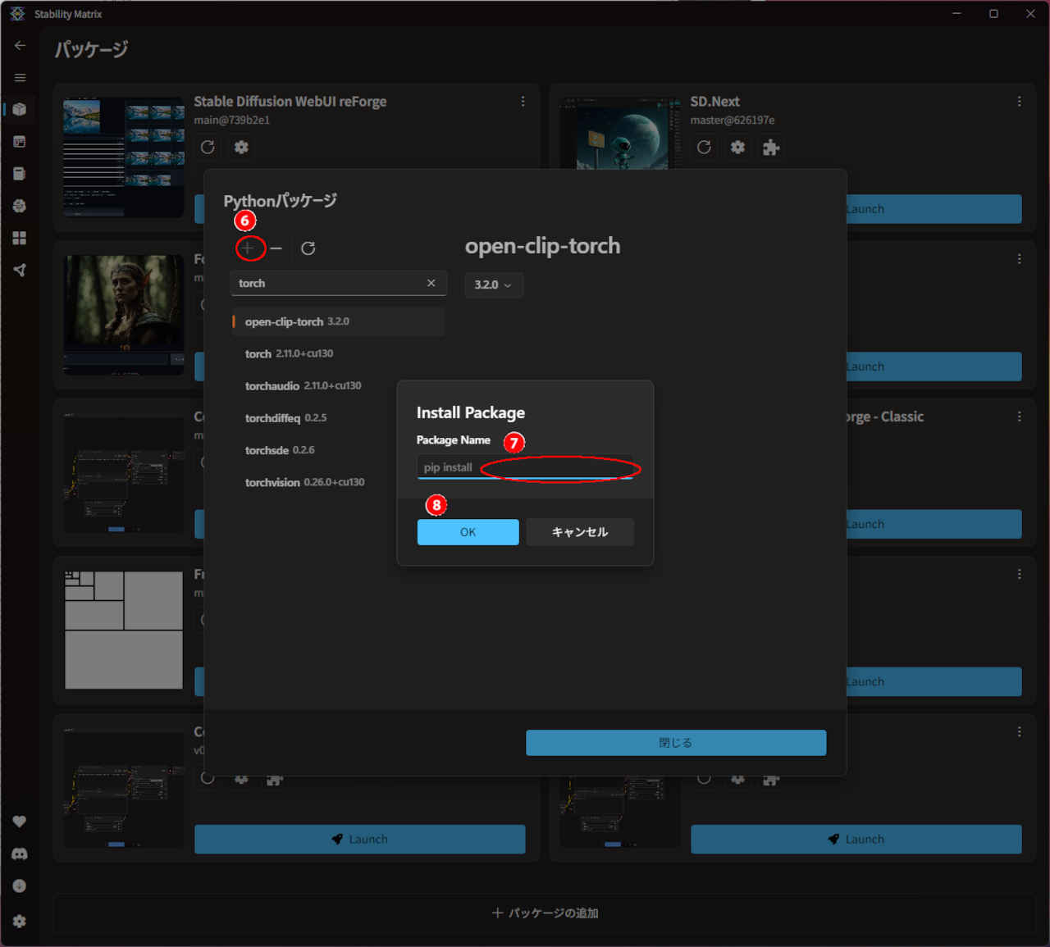Open three-dot menu for SD.Next card
Viewport: 1050px width, 947px height.
tap(1019, 102)
